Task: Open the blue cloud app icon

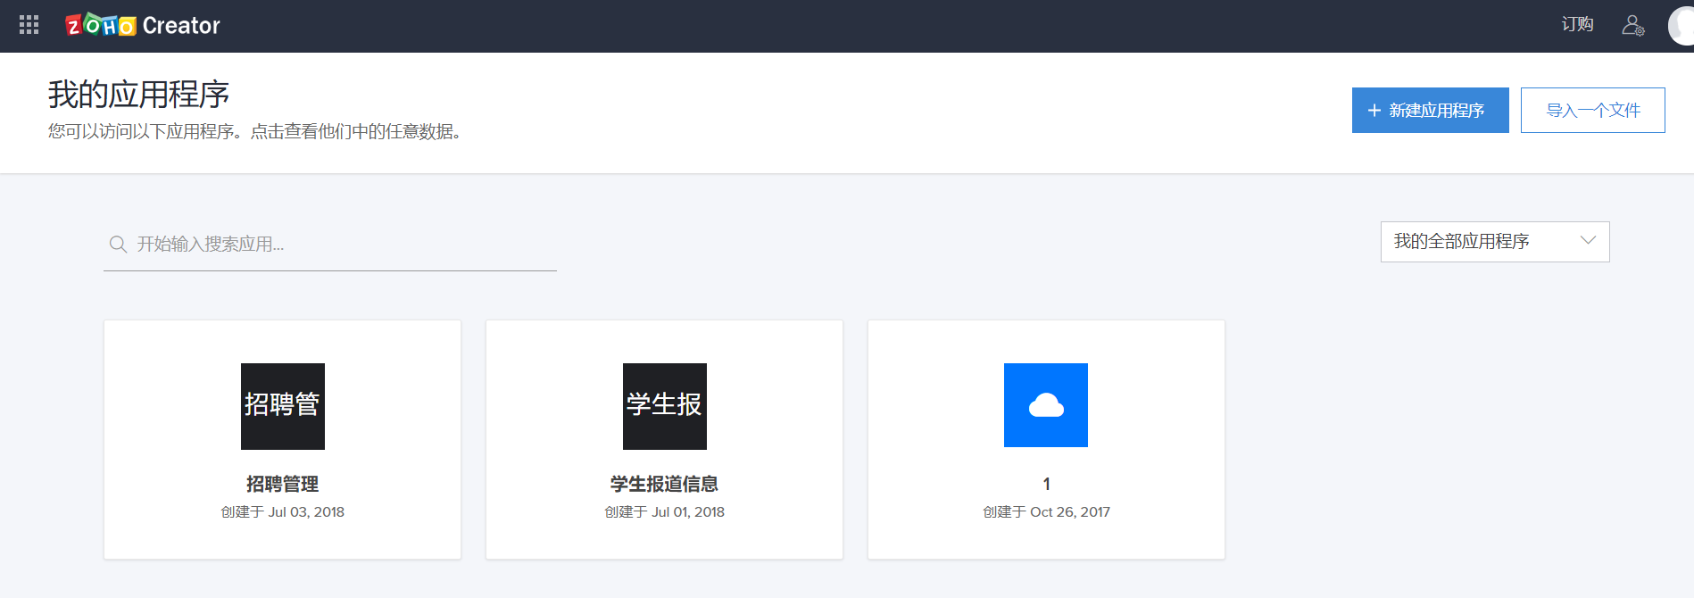Action: coord(1045,405)
